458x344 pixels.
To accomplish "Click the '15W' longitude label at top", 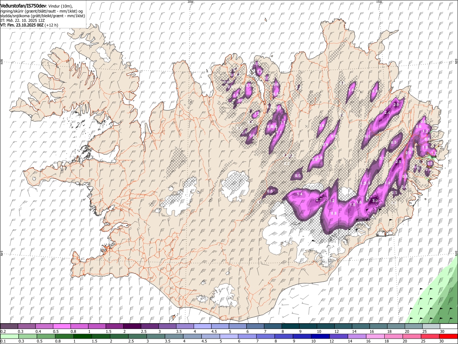I will coord(379,2).
